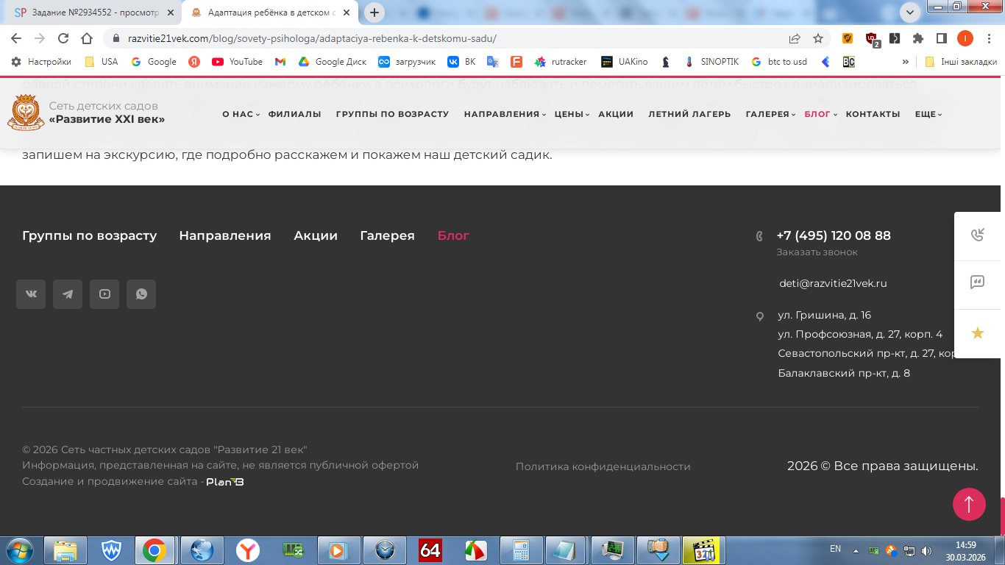Open the UAKino bookmark
This screenshot has width=1005, height=565.
point(625,62)
